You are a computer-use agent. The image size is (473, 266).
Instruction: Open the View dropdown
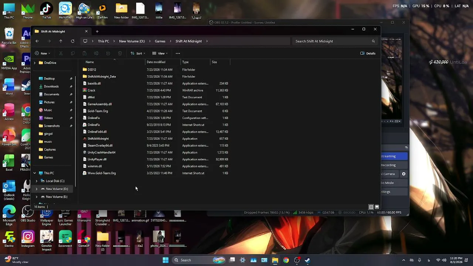[x=160, y=53]
